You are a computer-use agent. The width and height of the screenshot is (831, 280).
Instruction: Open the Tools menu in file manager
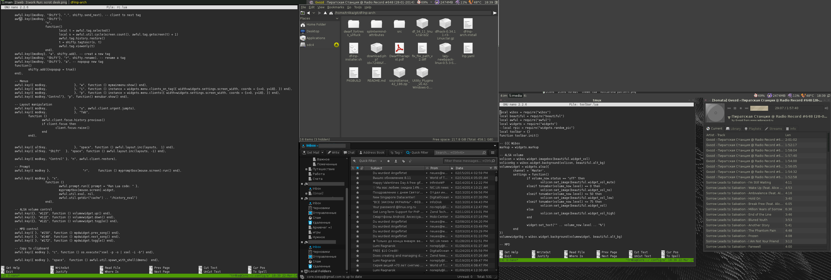tap(358, 7)
